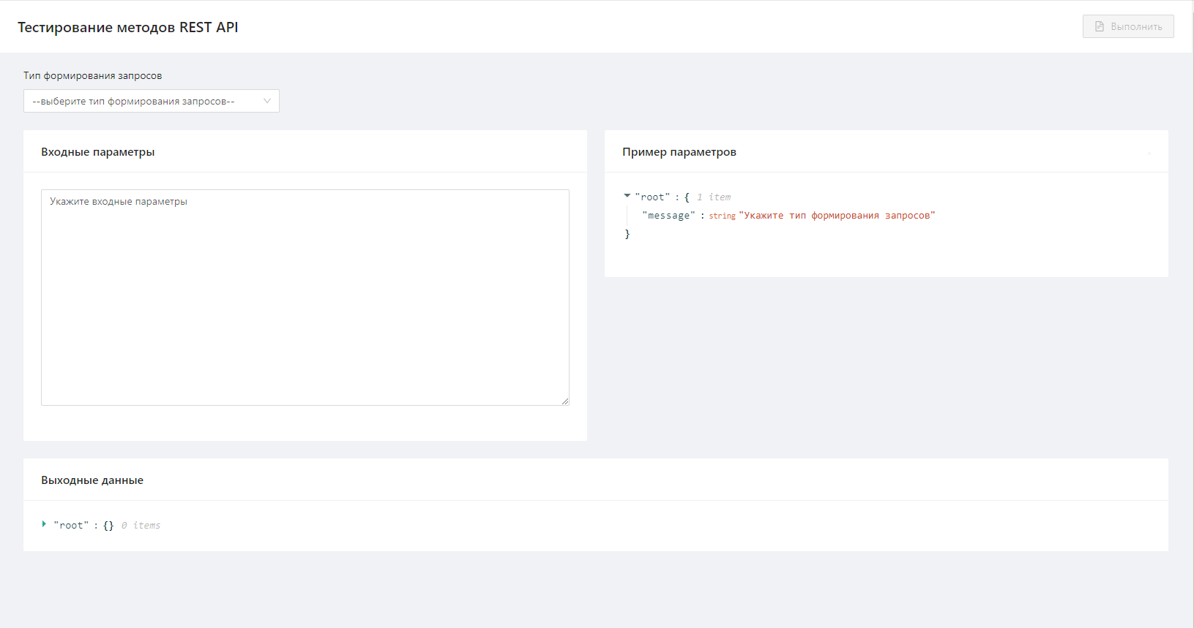This screenshot has width=1194, height=628.
Task: Select the "message" key in the example JSON
Action: tap(668, 216)
